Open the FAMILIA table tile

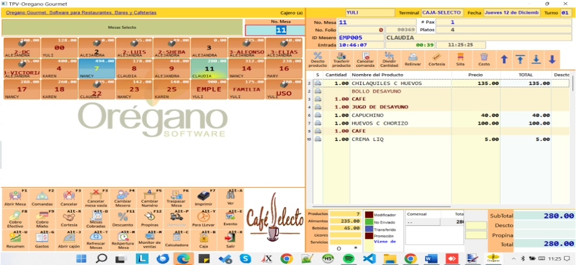pyautogui.click(x=246, y=89)
